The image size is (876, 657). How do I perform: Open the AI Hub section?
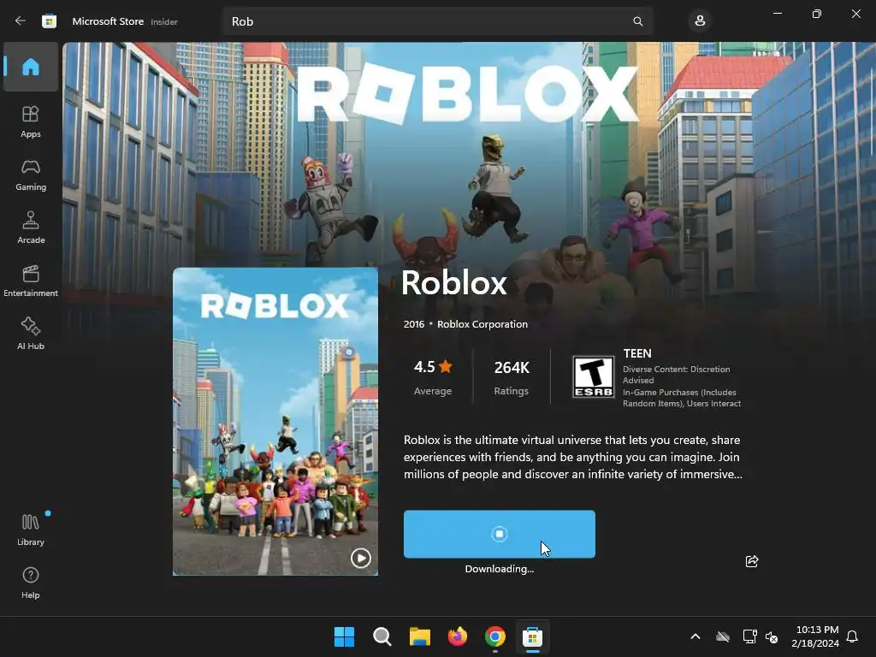31,334
